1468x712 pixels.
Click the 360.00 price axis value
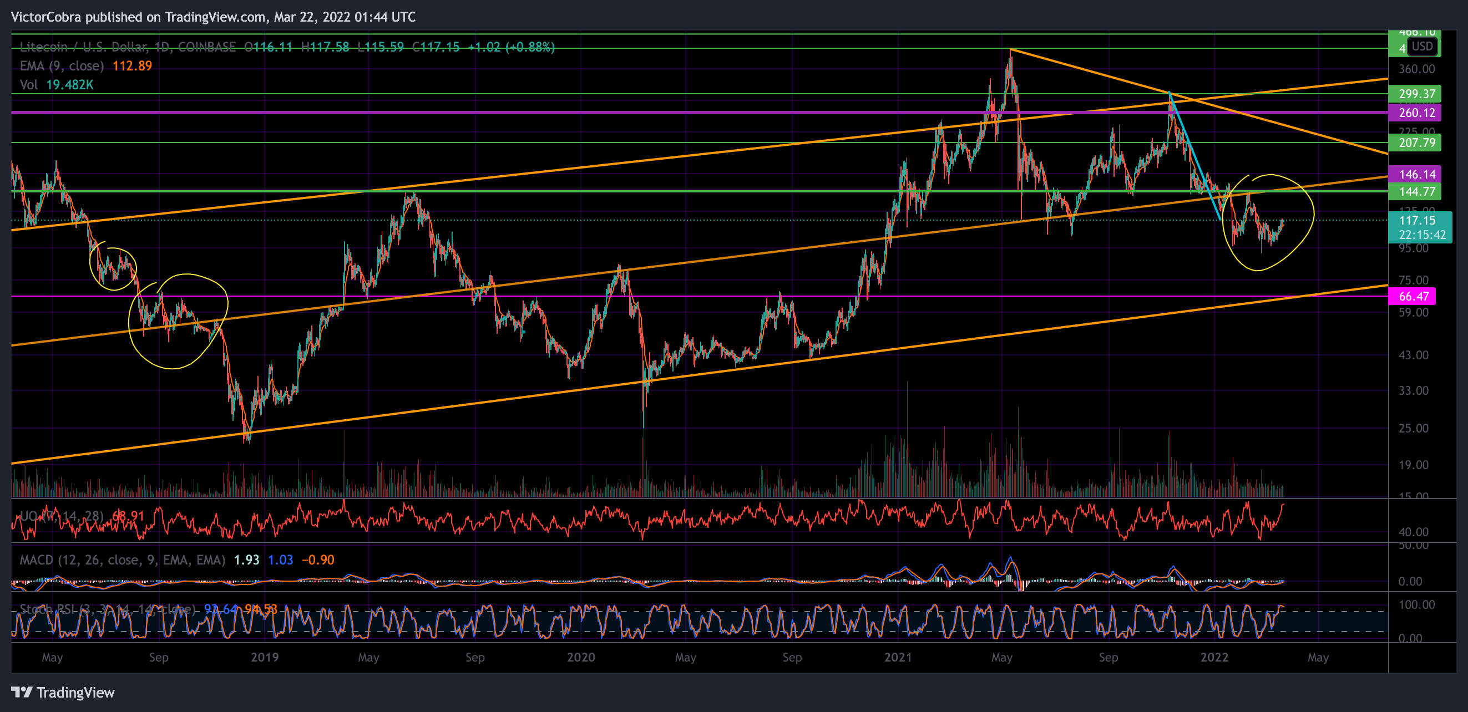[x=1417, y=69]
